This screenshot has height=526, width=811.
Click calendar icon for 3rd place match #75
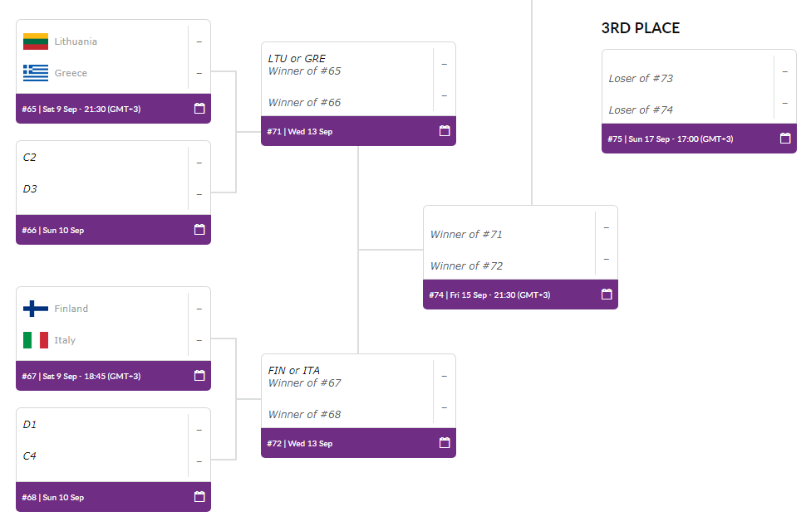coord(785,139)
